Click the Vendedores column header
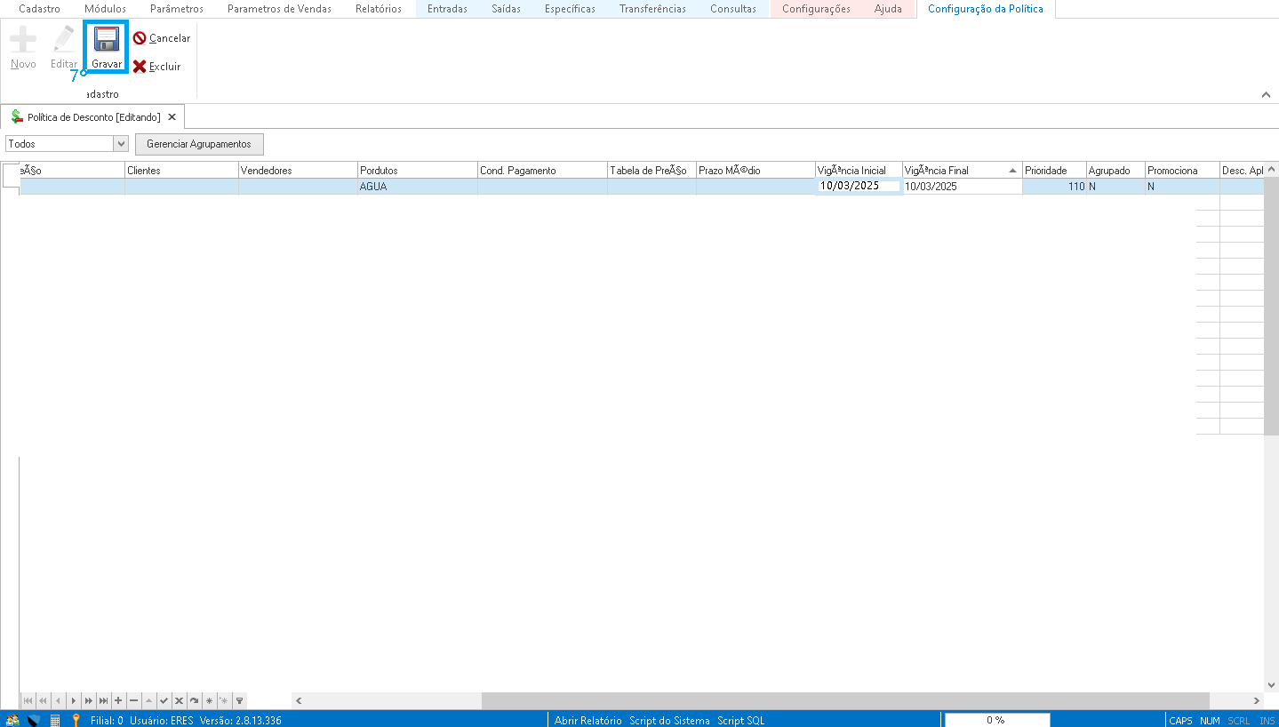This screenshot has width=1279, height=727. point(298,170)
